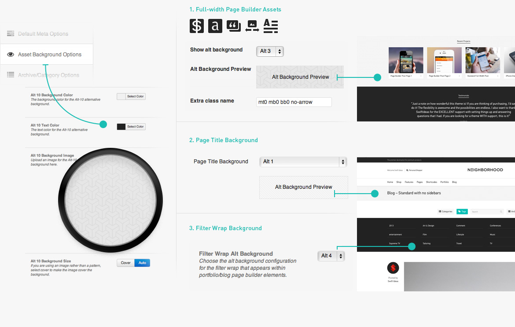Select the TV tag
Viewport: 515px width, 327px height.
click(491, 244)
